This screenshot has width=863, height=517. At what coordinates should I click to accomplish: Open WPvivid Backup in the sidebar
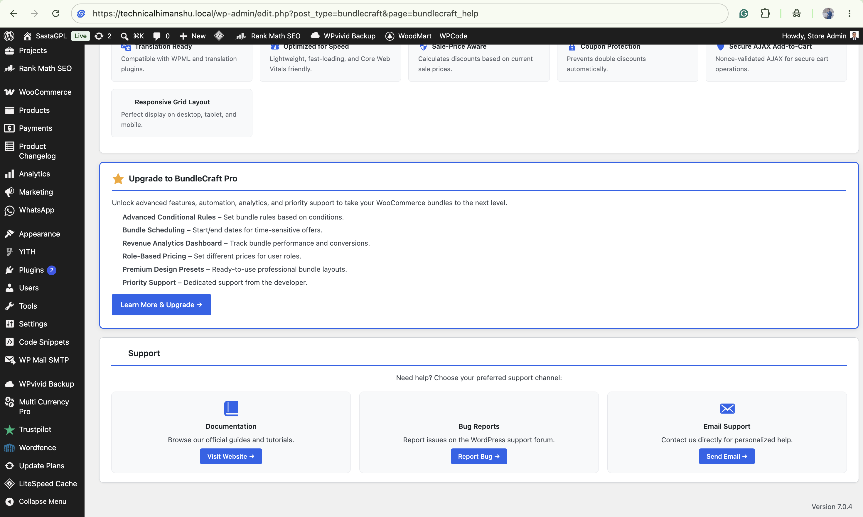(x=42, y=384)
